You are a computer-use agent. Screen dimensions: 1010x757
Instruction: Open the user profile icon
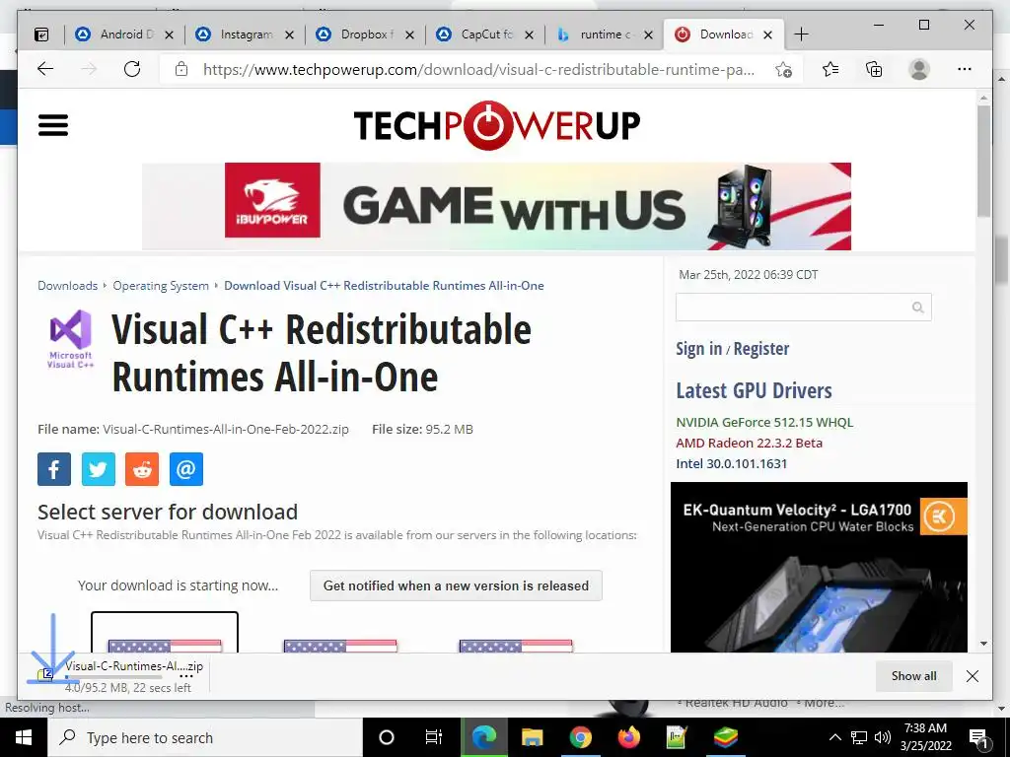click(919, 69)
